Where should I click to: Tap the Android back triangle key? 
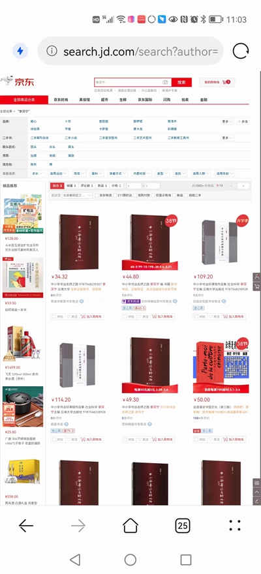(75, 560)
